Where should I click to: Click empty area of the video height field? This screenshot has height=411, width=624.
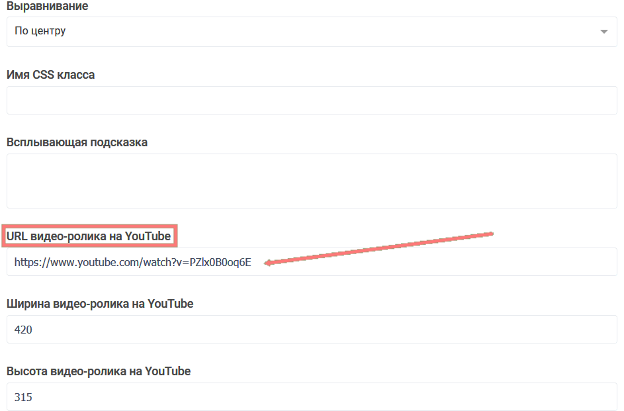click(331, 397)
